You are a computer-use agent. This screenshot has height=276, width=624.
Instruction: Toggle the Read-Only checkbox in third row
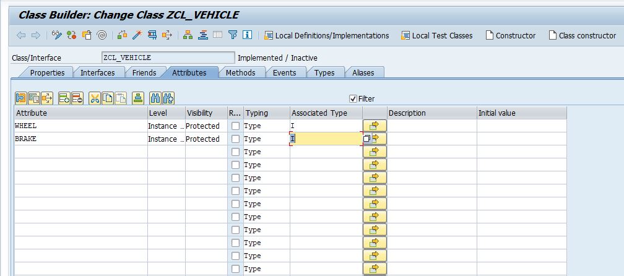236,152
